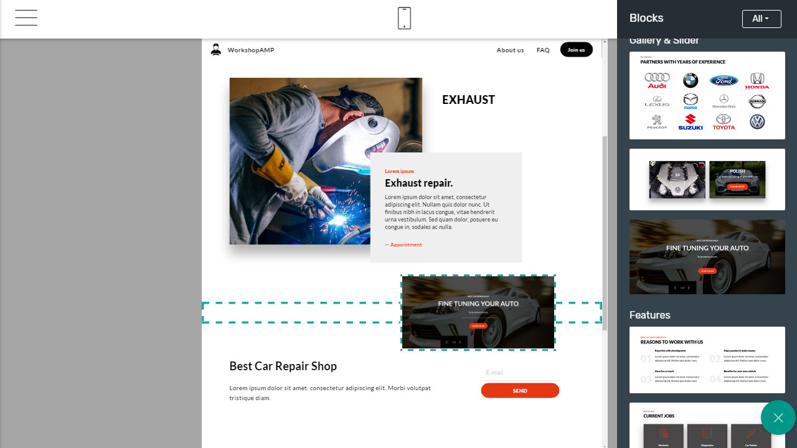Click the Peugeot logo in partners block
797x448 pixels.
coord(657,121)
